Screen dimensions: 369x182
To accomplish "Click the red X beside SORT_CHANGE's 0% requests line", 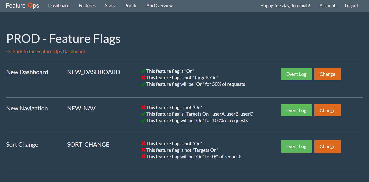I will (143, 156).
